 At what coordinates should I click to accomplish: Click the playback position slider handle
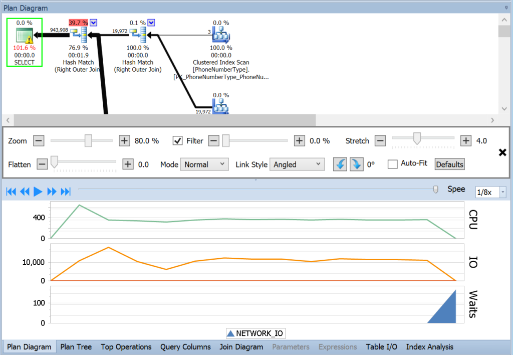pos(435,190)
